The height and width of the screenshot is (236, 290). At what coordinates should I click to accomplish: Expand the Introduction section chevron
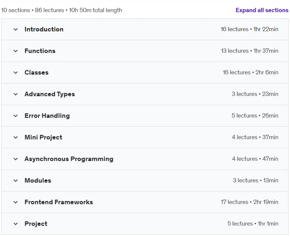(x=16, y=29)
